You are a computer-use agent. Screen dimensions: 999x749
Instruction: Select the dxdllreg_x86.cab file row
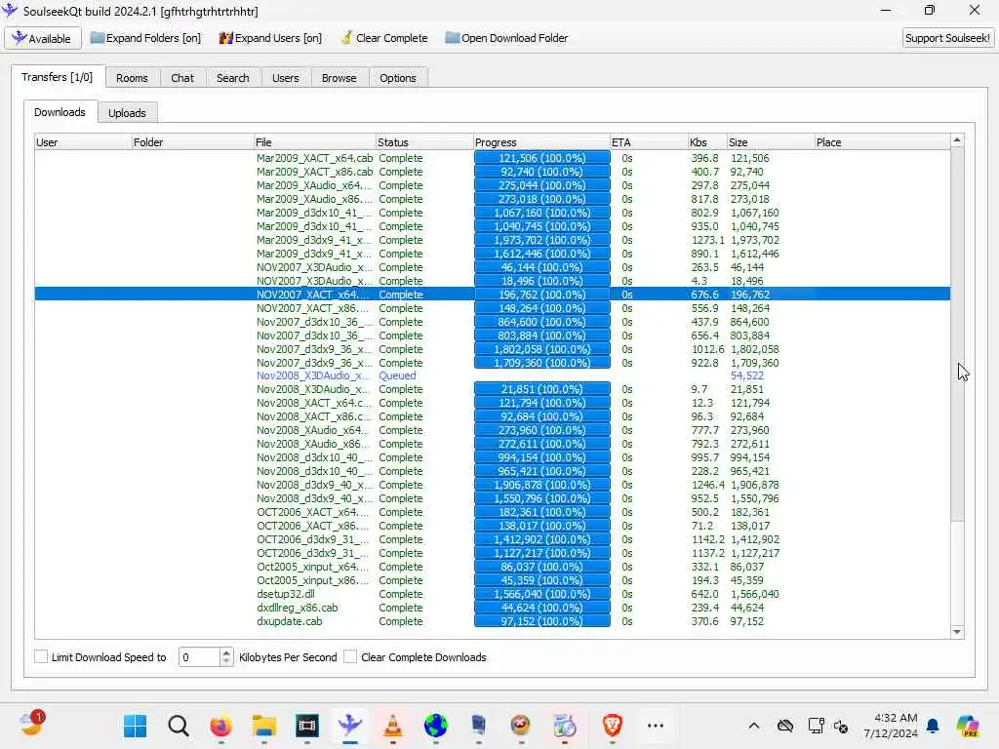pos(492,608)
